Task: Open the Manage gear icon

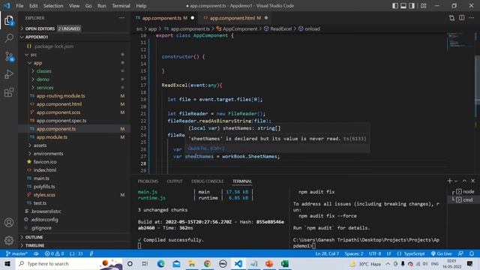Action: [x=9, y=240]
